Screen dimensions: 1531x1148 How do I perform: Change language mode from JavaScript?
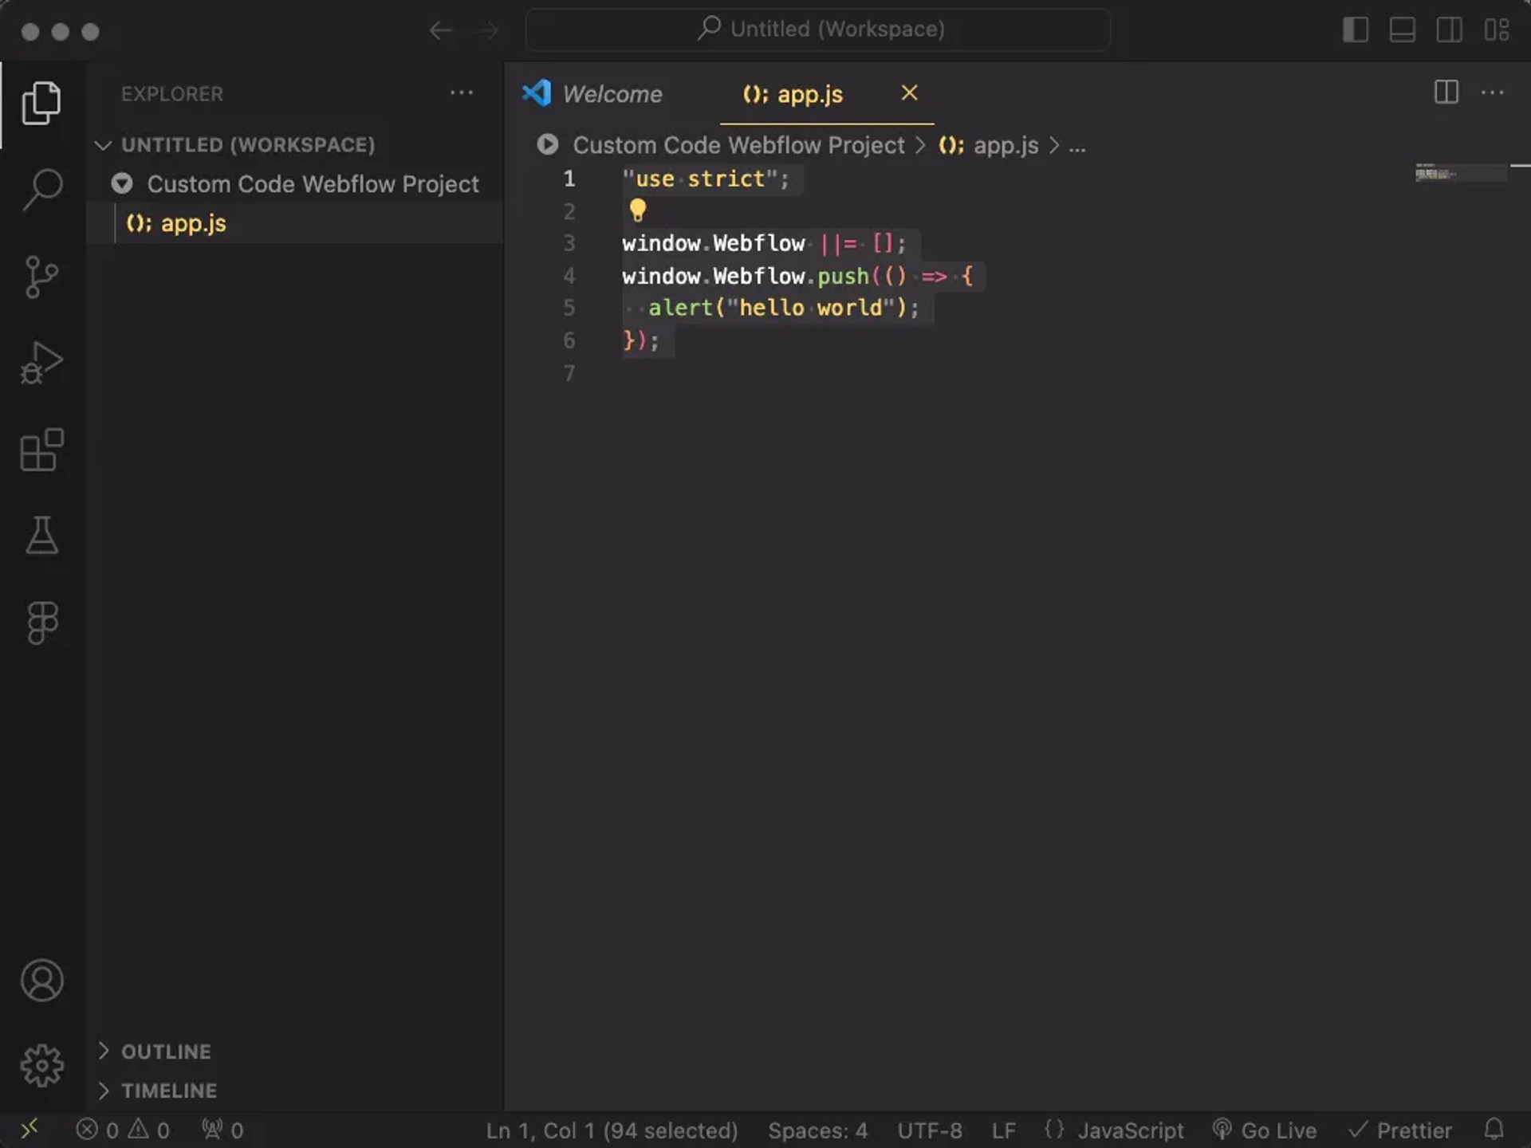tap(1130, 1130)
